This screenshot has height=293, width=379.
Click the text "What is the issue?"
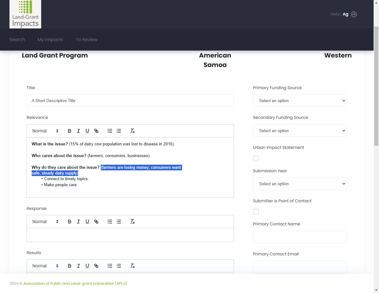click(49, 144)
